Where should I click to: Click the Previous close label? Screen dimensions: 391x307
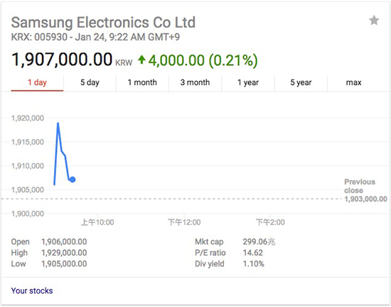(x=360, y=186)
